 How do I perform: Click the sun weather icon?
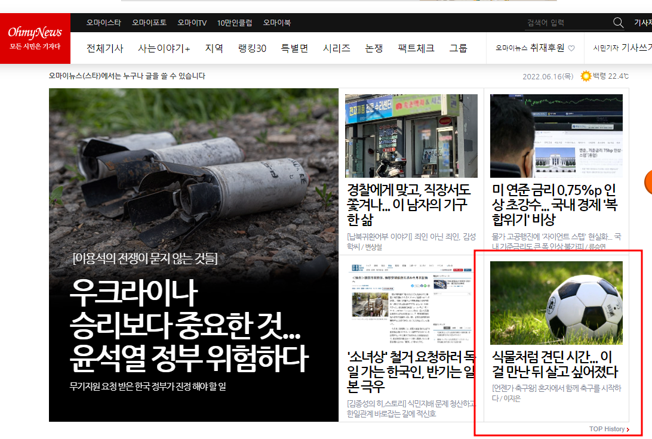point(586,76)
